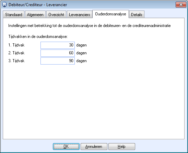Click the 1. Tijdvak field containing 30
188x153 pixels.
[x=58, y=45]
